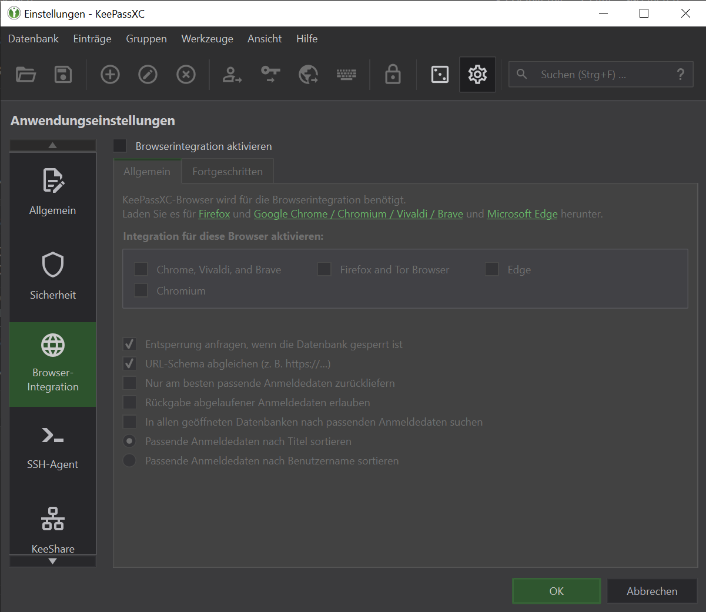Check Firefox and Tor Browser box

point(324,269)
